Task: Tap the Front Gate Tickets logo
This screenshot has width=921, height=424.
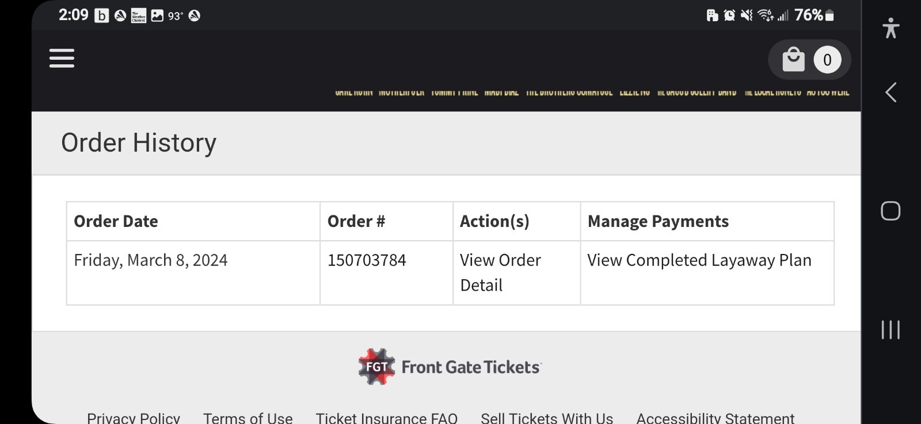Action: click(x=450, y=367)
